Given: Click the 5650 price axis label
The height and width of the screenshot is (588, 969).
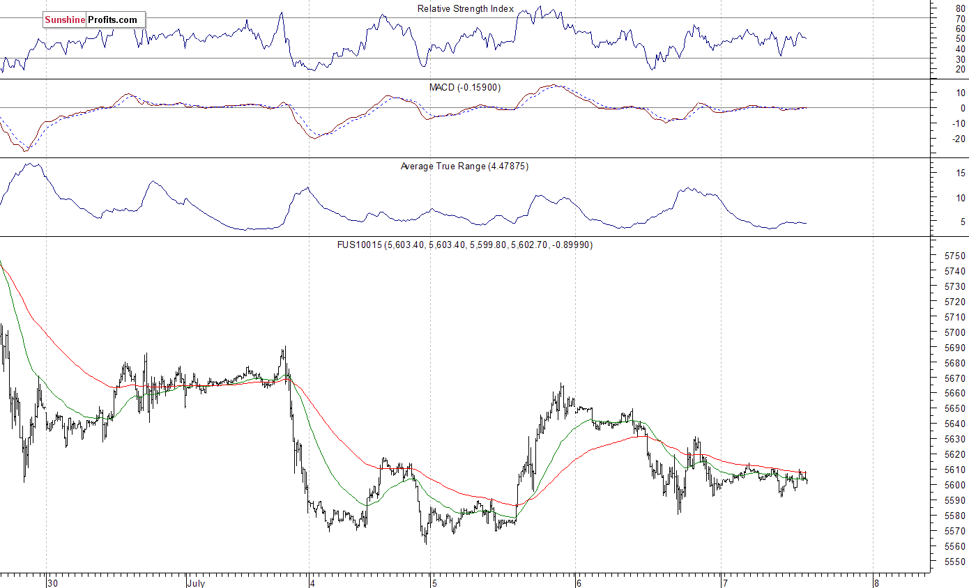Looking at the screenshot, I should click(954, 409).
